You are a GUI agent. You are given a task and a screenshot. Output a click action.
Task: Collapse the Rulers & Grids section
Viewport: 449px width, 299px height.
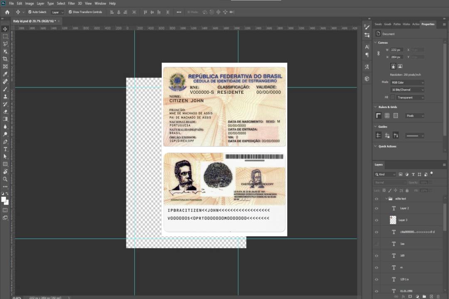point(376,107)
